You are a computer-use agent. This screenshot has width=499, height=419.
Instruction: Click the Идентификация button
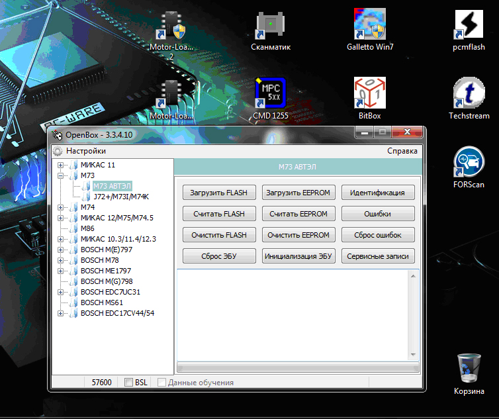(x=378, y=193)
